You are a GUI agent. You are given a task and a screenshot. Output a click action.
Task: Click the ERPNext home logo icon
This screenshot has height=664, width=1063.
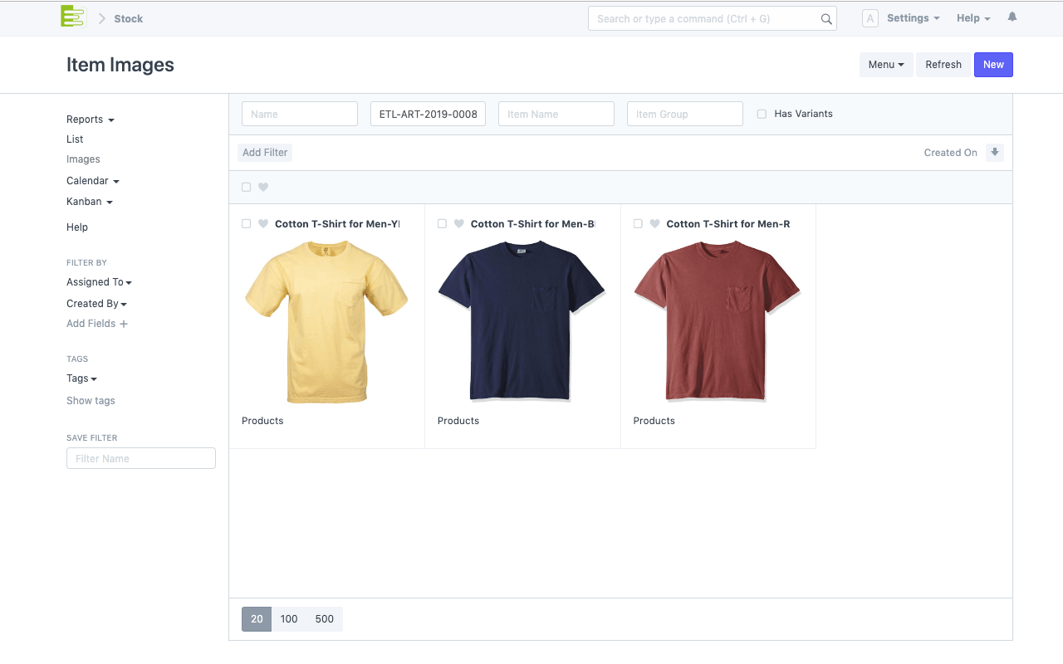[73, 17]
